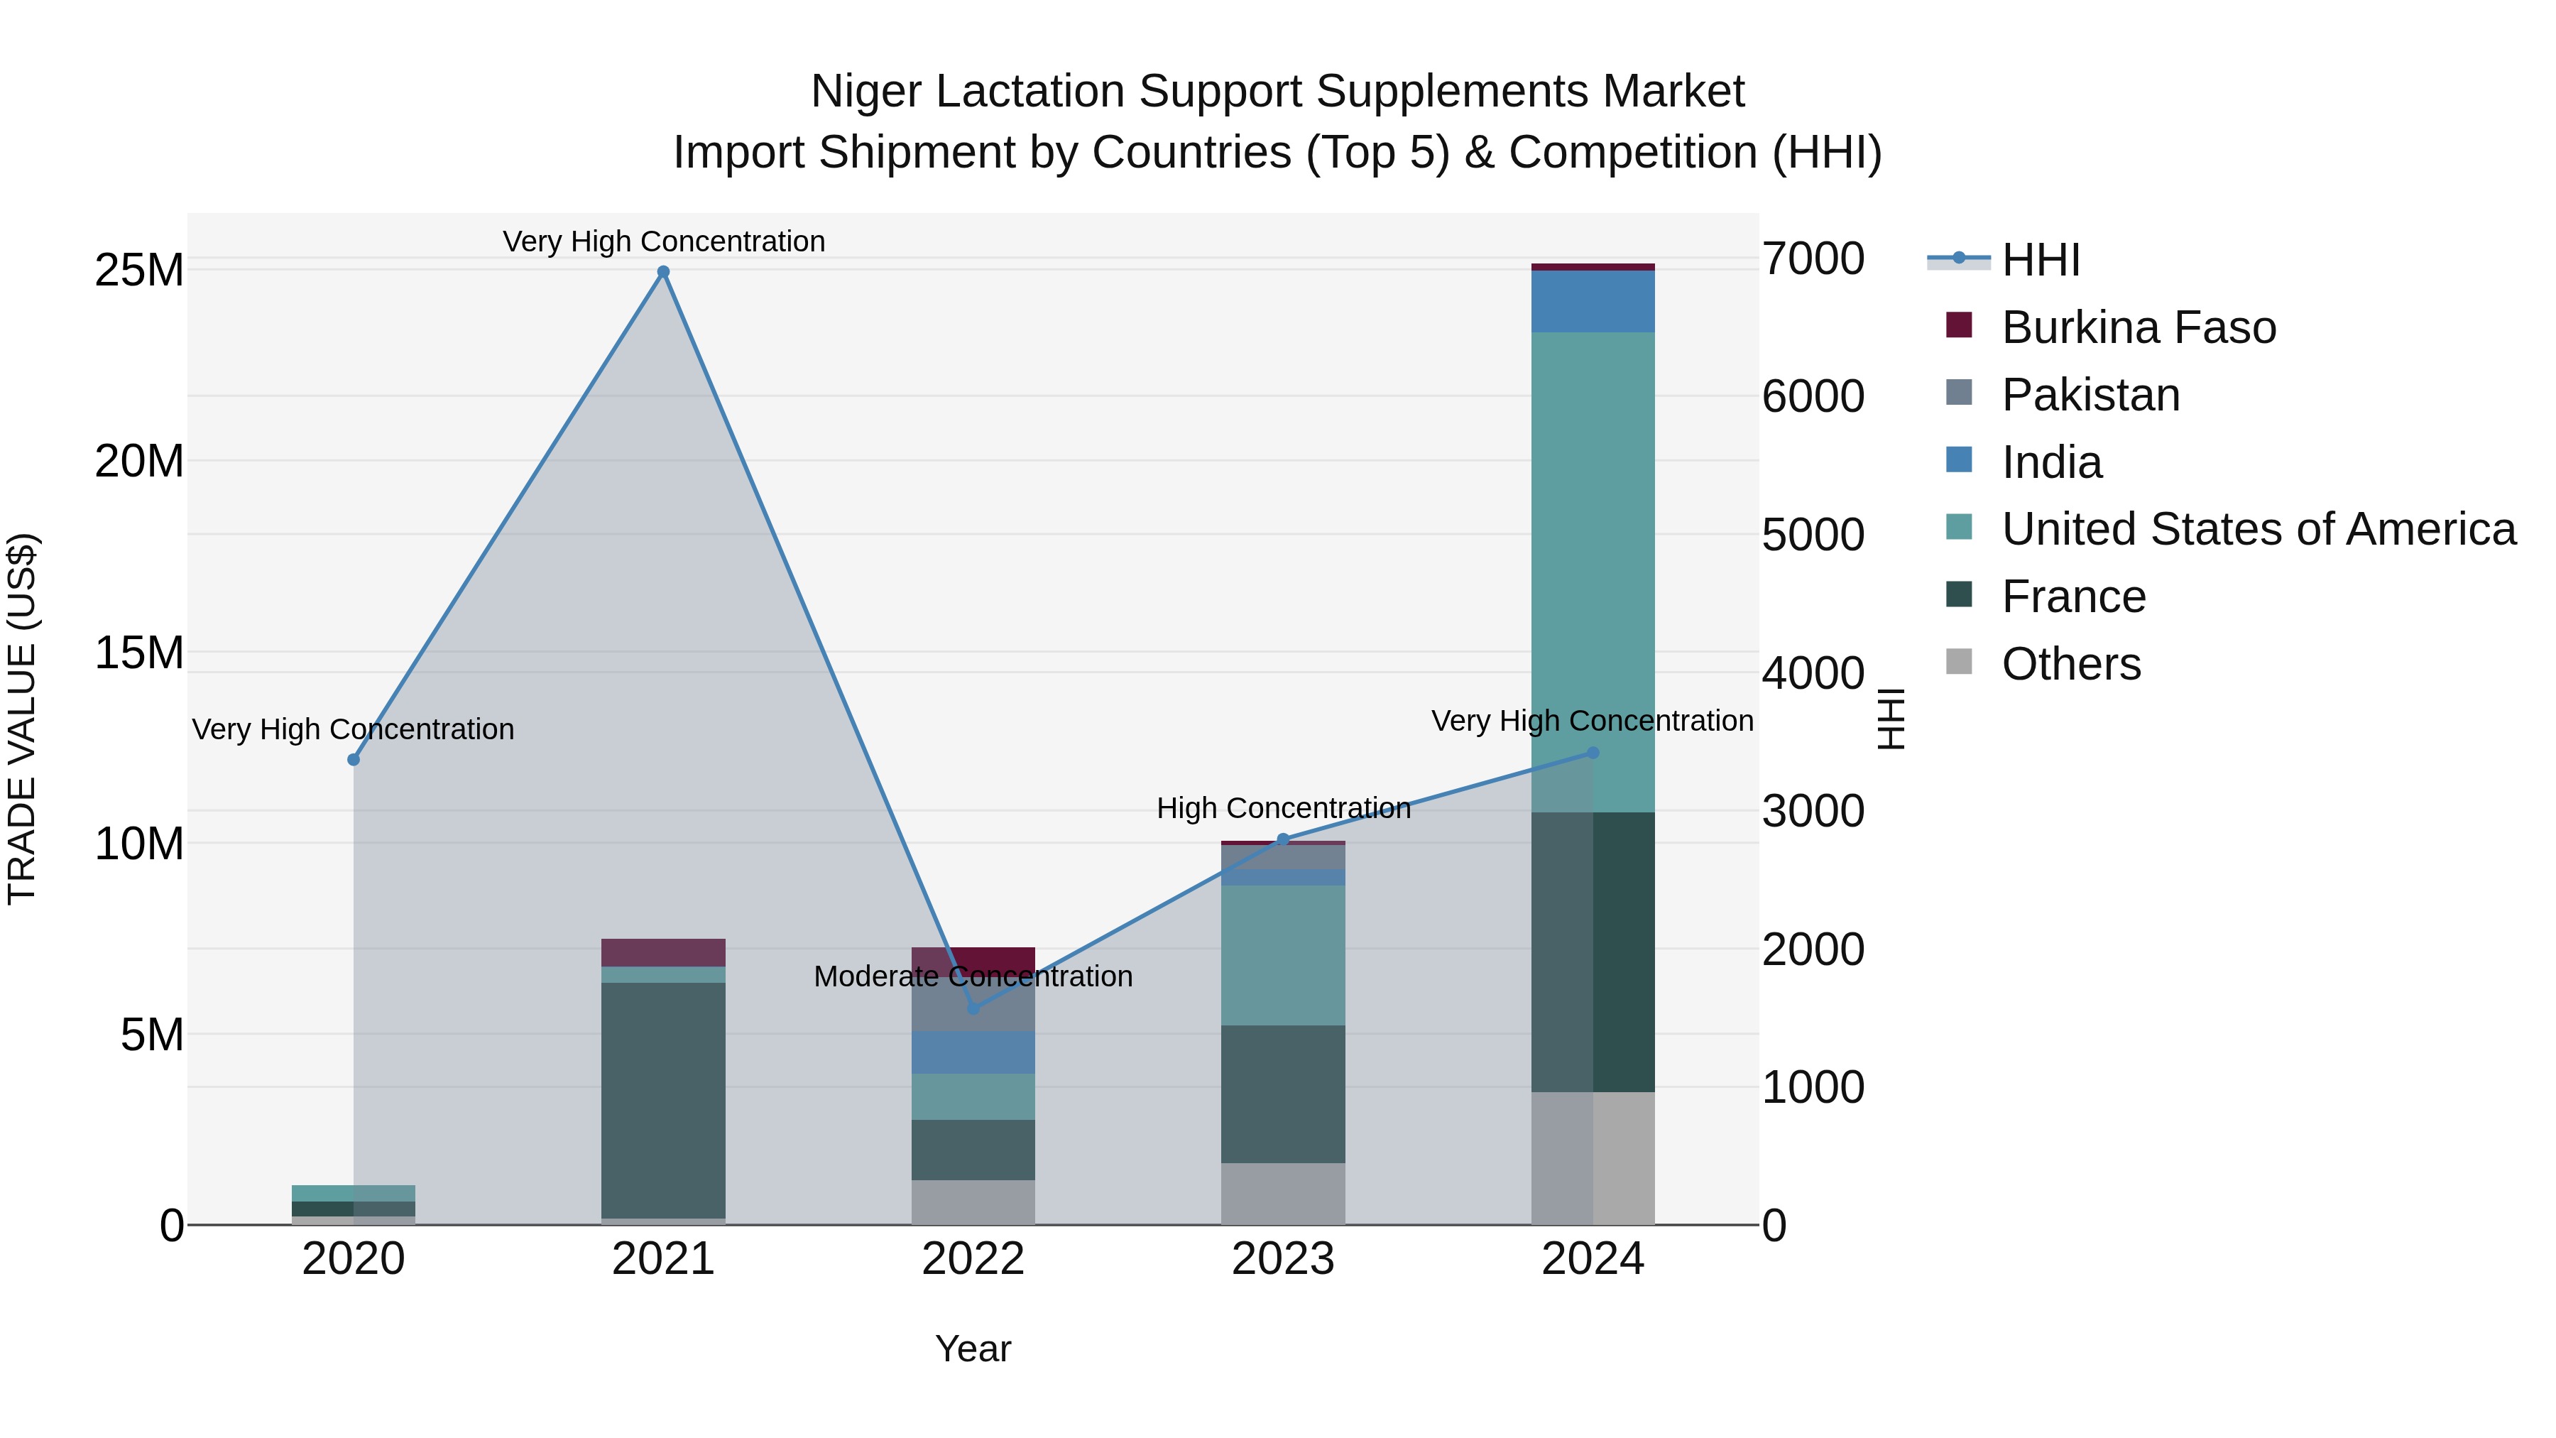Click the India blue color swatch
The image size is (2556, 1438).
click(x=1959, y=459)
